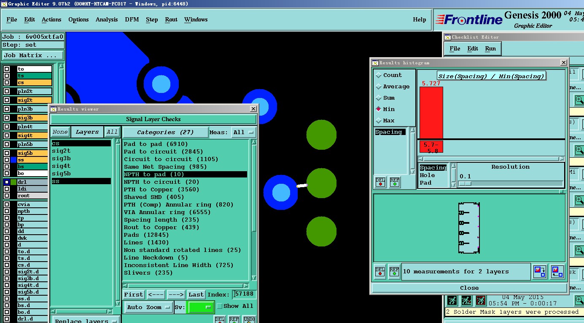Select Max radio option in histogram
Image resolution: width=584 pixels, height=323 pixels.
(x=378, y=120)
